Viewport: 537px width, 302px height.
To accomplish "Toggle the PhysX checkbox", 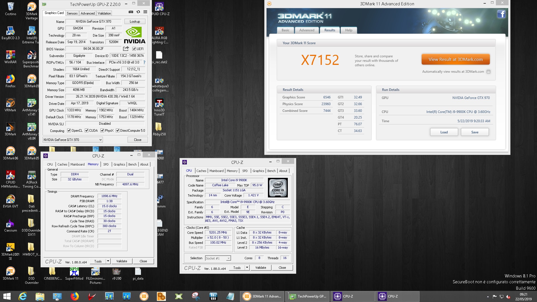I will [102, 131].
